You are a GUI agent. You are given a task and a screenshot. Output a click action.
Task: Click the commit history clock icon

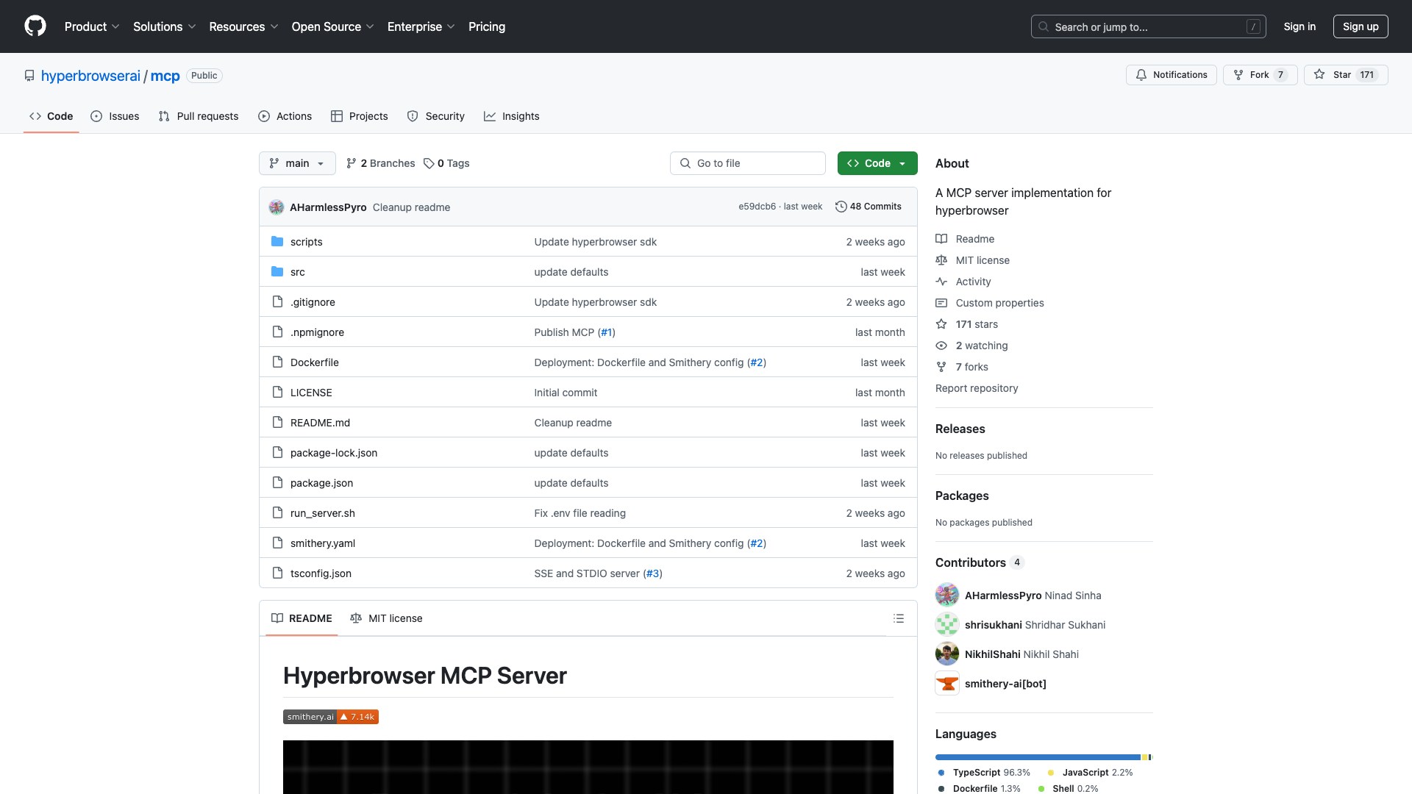coord(841,207)
